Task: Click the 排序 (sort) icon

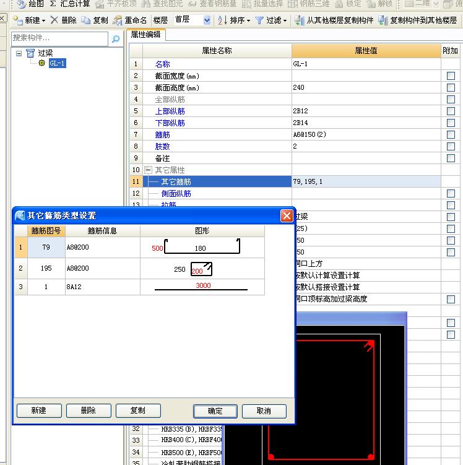Action: click(222, 20)
